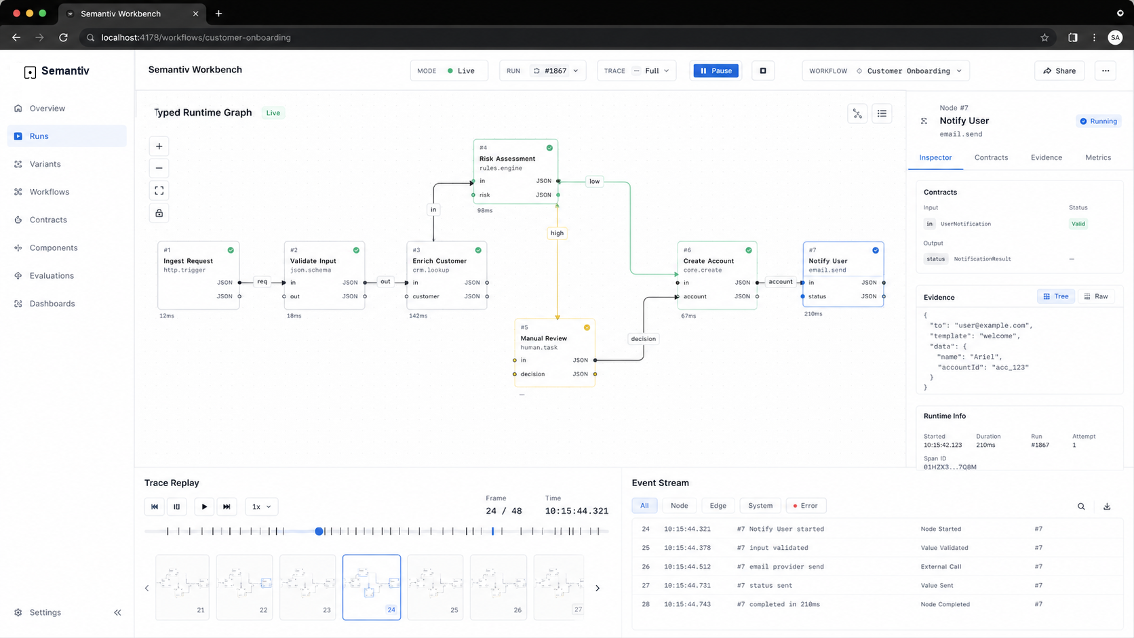
Task: Open Evaluations section
Action: pos(66,276)
